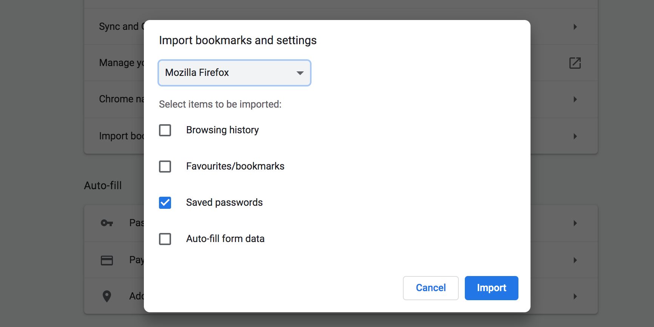Image resolution: width=654 pixels, height=327 pixels.
Task: Click the arrow on Passwords row
Action: [575, 223]
